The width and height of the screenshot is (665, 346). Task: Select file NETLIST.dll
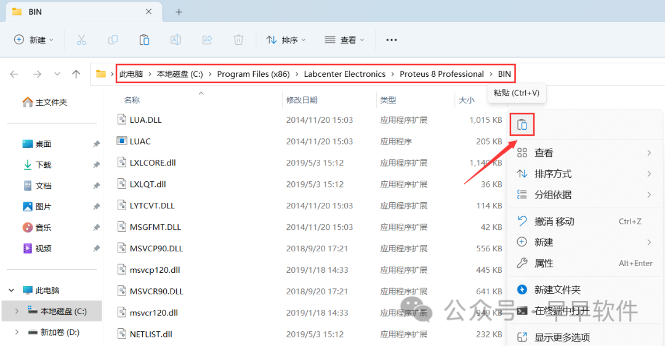point(151,334)
